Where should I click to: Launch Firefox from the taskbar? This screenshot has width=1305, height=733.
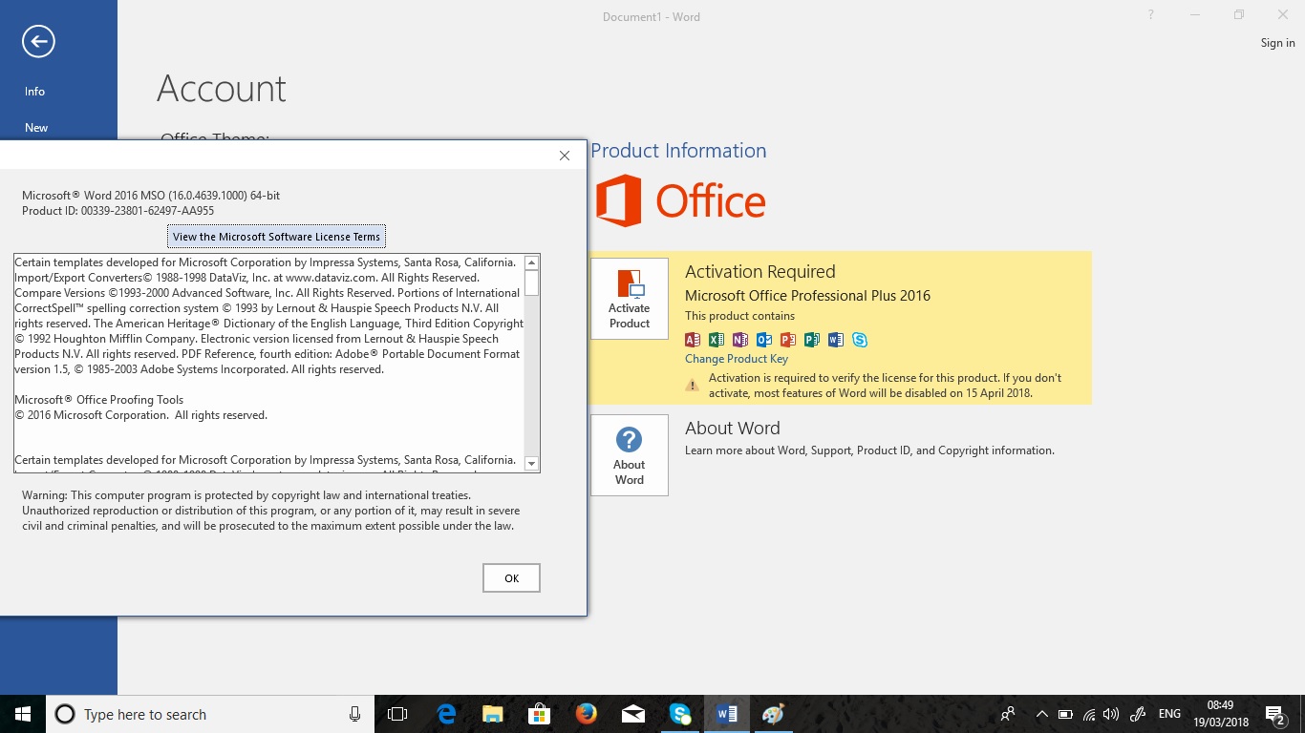587,714
